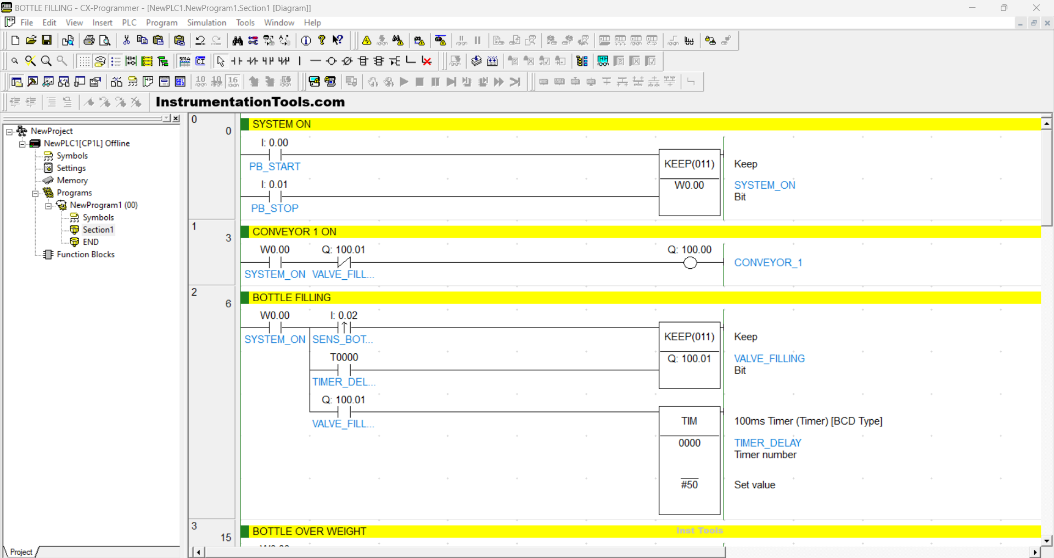Click the Stop square simulation icon
Screen dimensions: 1054x558
[x=419, y=82]
